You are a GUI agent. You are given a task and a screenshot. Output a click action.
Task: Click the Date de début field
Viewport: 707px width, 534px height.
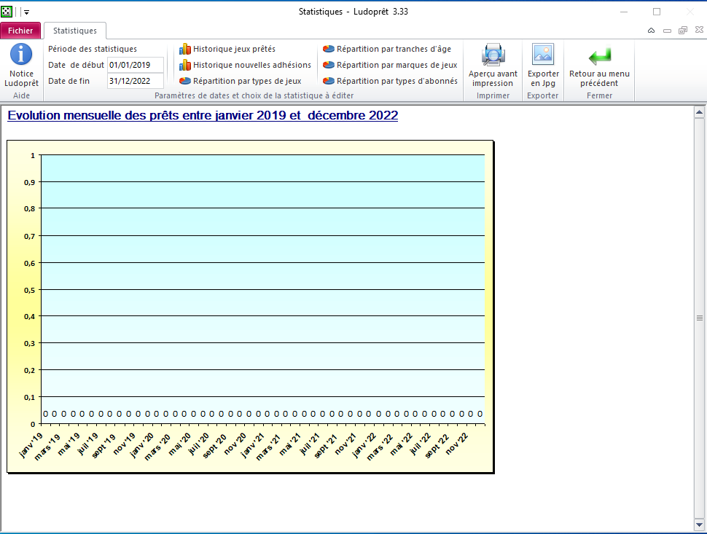135,65
